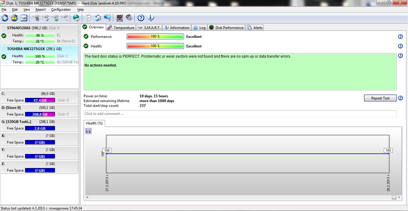Image resolution: width=408 pixels, height=211 pixels.
Task: Open the Report menu
Action: [x=41, y=10]
